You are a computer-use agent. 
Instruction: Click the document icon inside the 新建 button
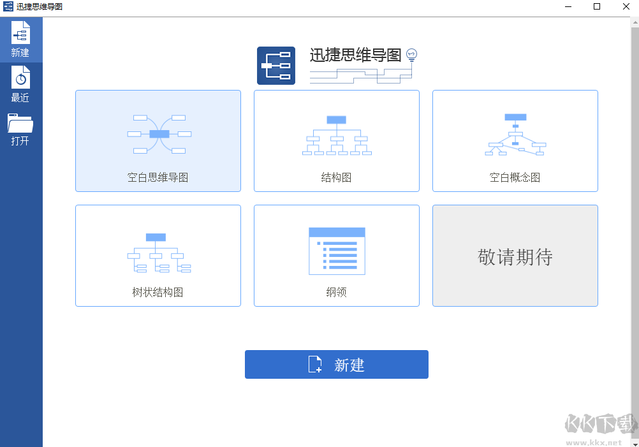(314, 364)
